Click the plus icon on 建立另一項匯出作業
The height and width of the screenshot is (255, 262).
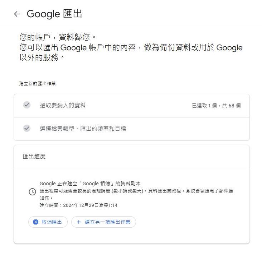pos(78,222)
